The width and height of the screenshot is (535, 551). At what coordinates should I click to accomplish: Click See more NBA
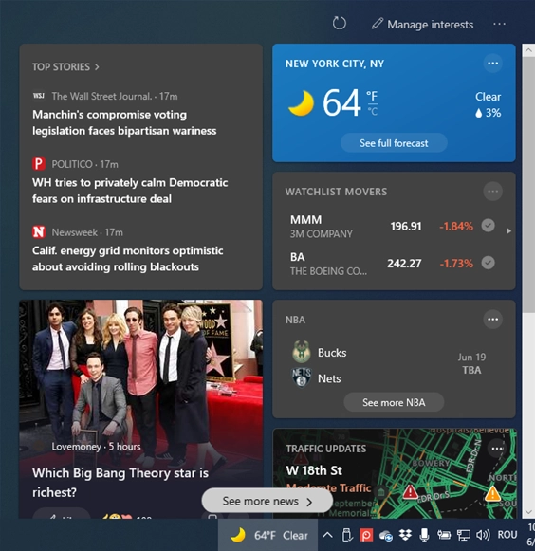click(x=394, y=402)
